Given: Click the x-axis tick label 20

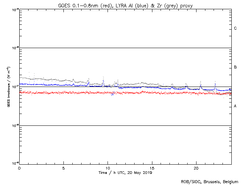Looking at the screenshot, I should 196,168.
